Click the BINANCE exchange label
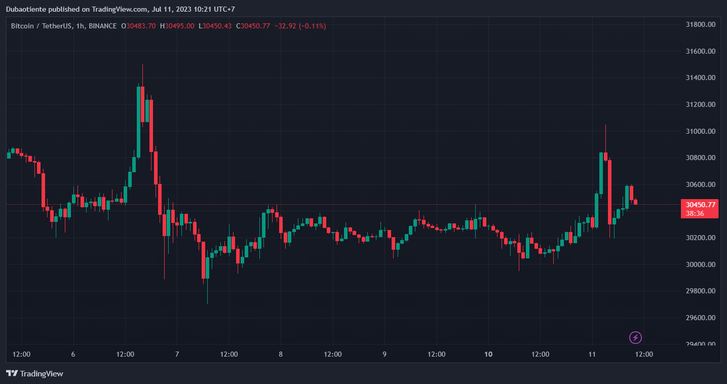 coord(102,26)
